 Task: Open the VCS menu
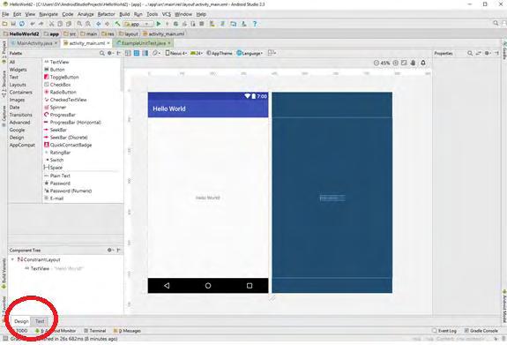(166, 14)
